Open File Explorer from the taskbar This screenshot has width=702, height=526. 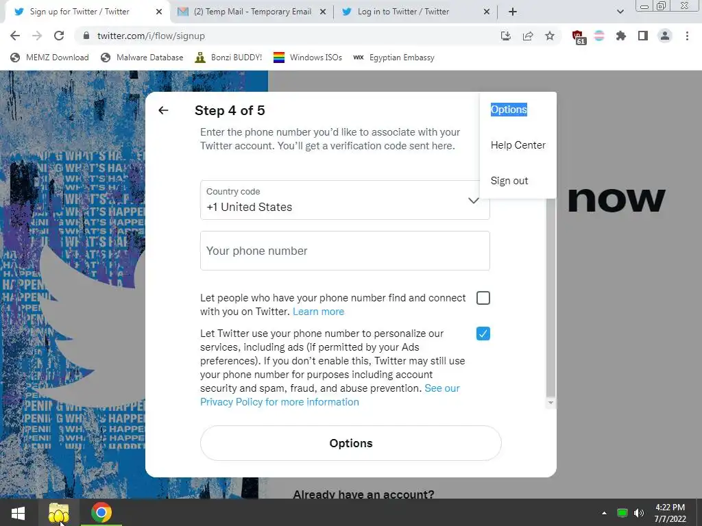coord(58,512)
